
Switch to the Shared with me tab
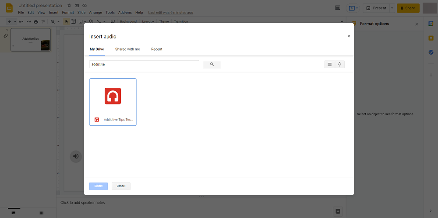point(127,49)
